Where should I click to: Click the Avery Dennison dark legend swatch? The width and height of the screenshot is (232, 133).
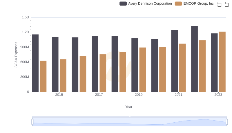tap(123, 3)
